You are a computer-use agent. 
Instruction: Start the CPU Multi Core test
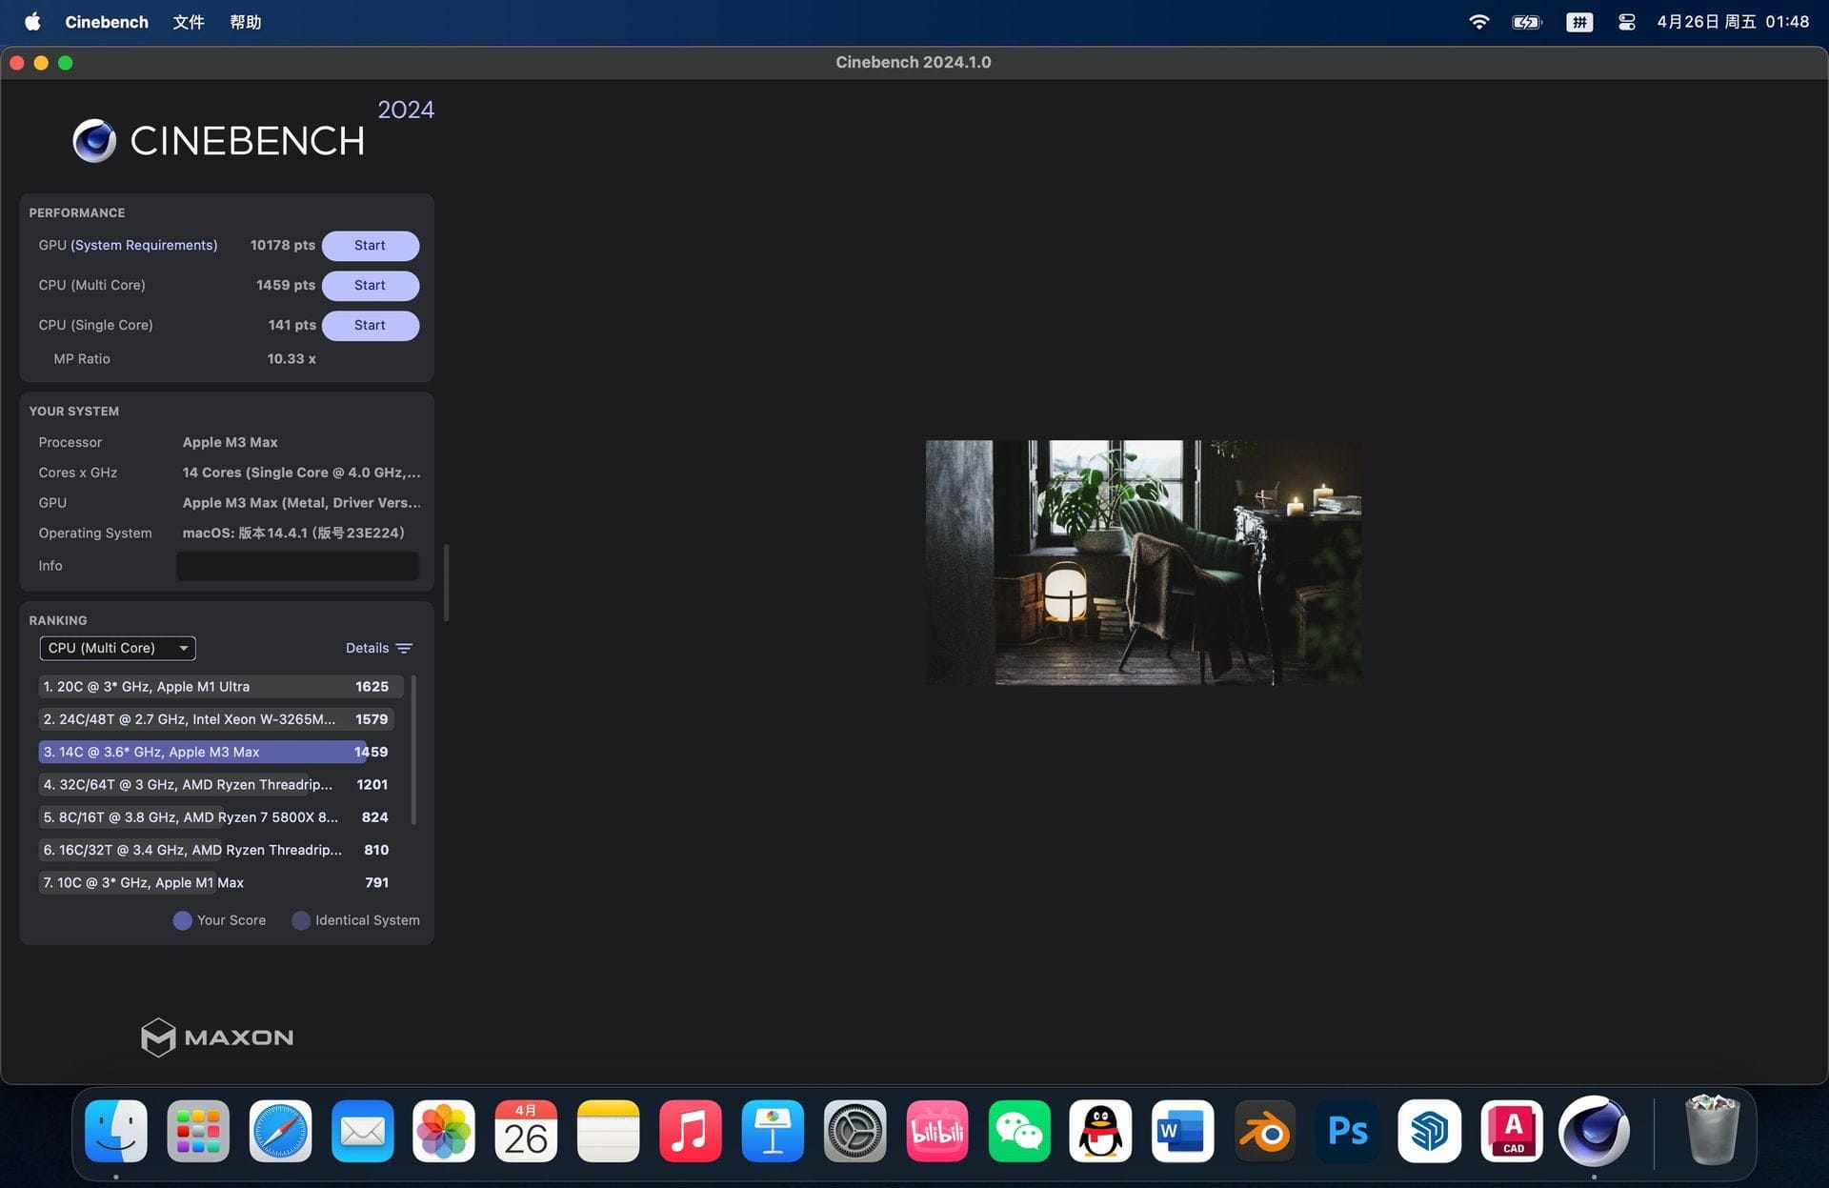pyautogui.click(x=370, y=285)
